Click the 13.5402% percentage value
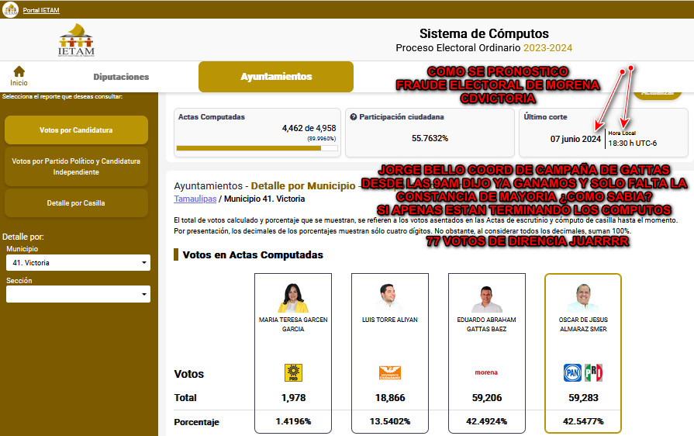Image resolution: width=694 pixels, height=436 pixels. pyautogui.click(x=390, y=421)
